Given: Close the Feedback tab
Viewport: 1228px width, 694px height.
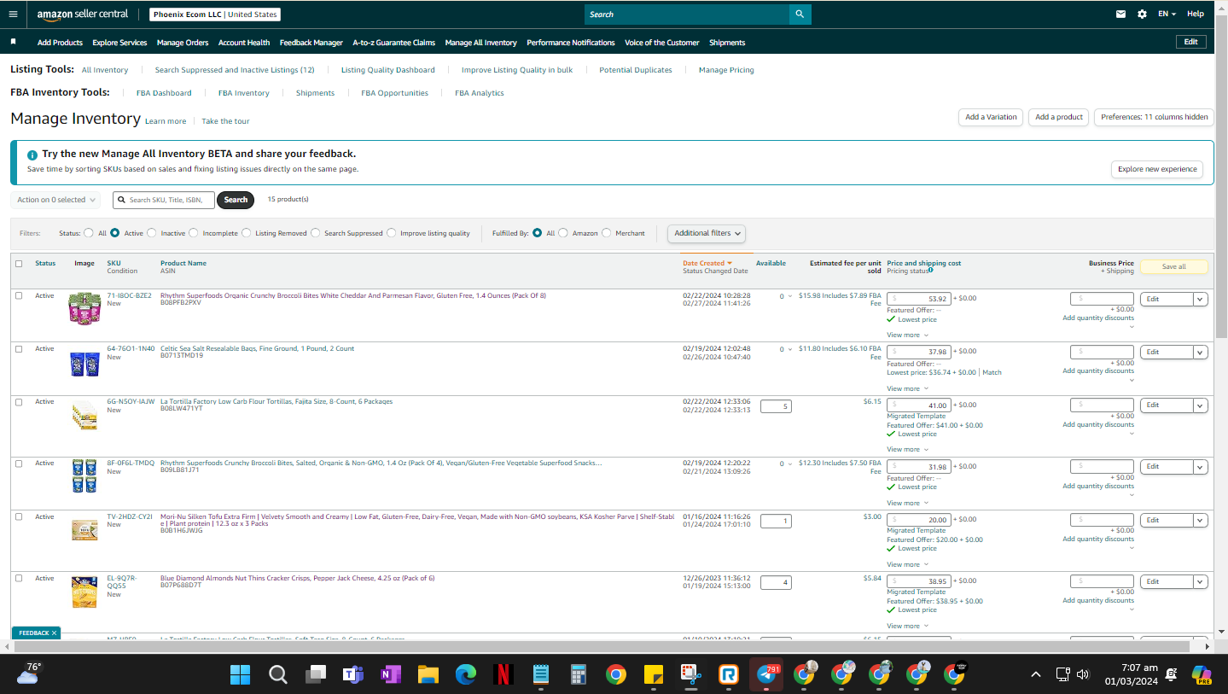Looking at the screenshot, I should pos(54,633).
